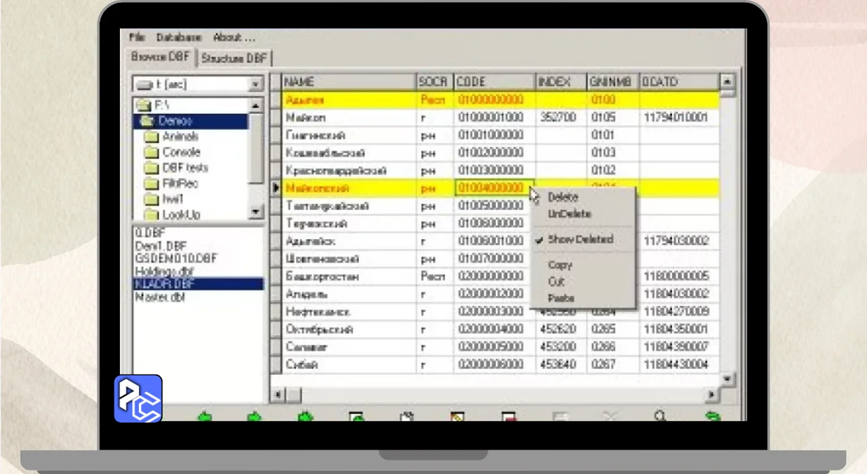The height and width of the screenshot is (474, 867).
Task: Click the green right arrow navigation icon
Action: point(254,416)
